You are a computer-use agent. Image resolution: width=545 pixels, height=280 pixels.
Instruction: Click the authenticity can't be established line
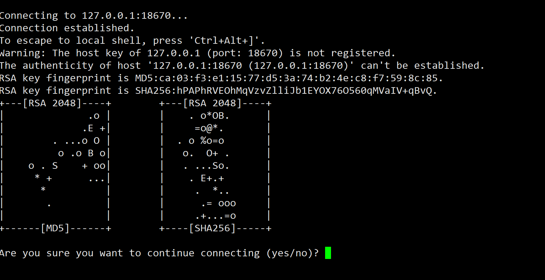[242, 65]
